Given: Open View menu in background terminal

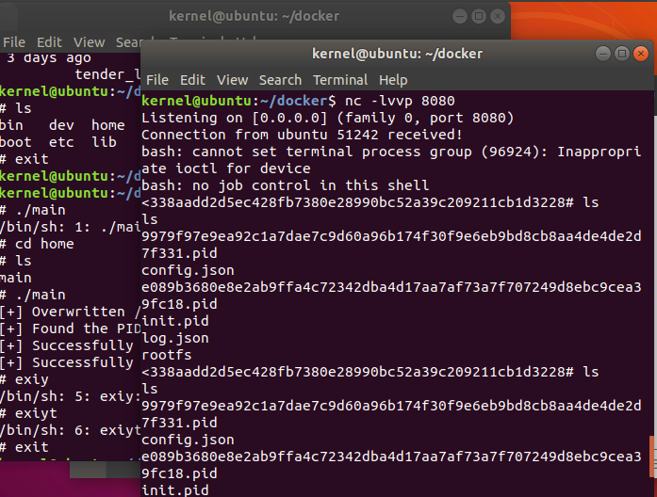Looking at the screenshot, I should [89, 42].
